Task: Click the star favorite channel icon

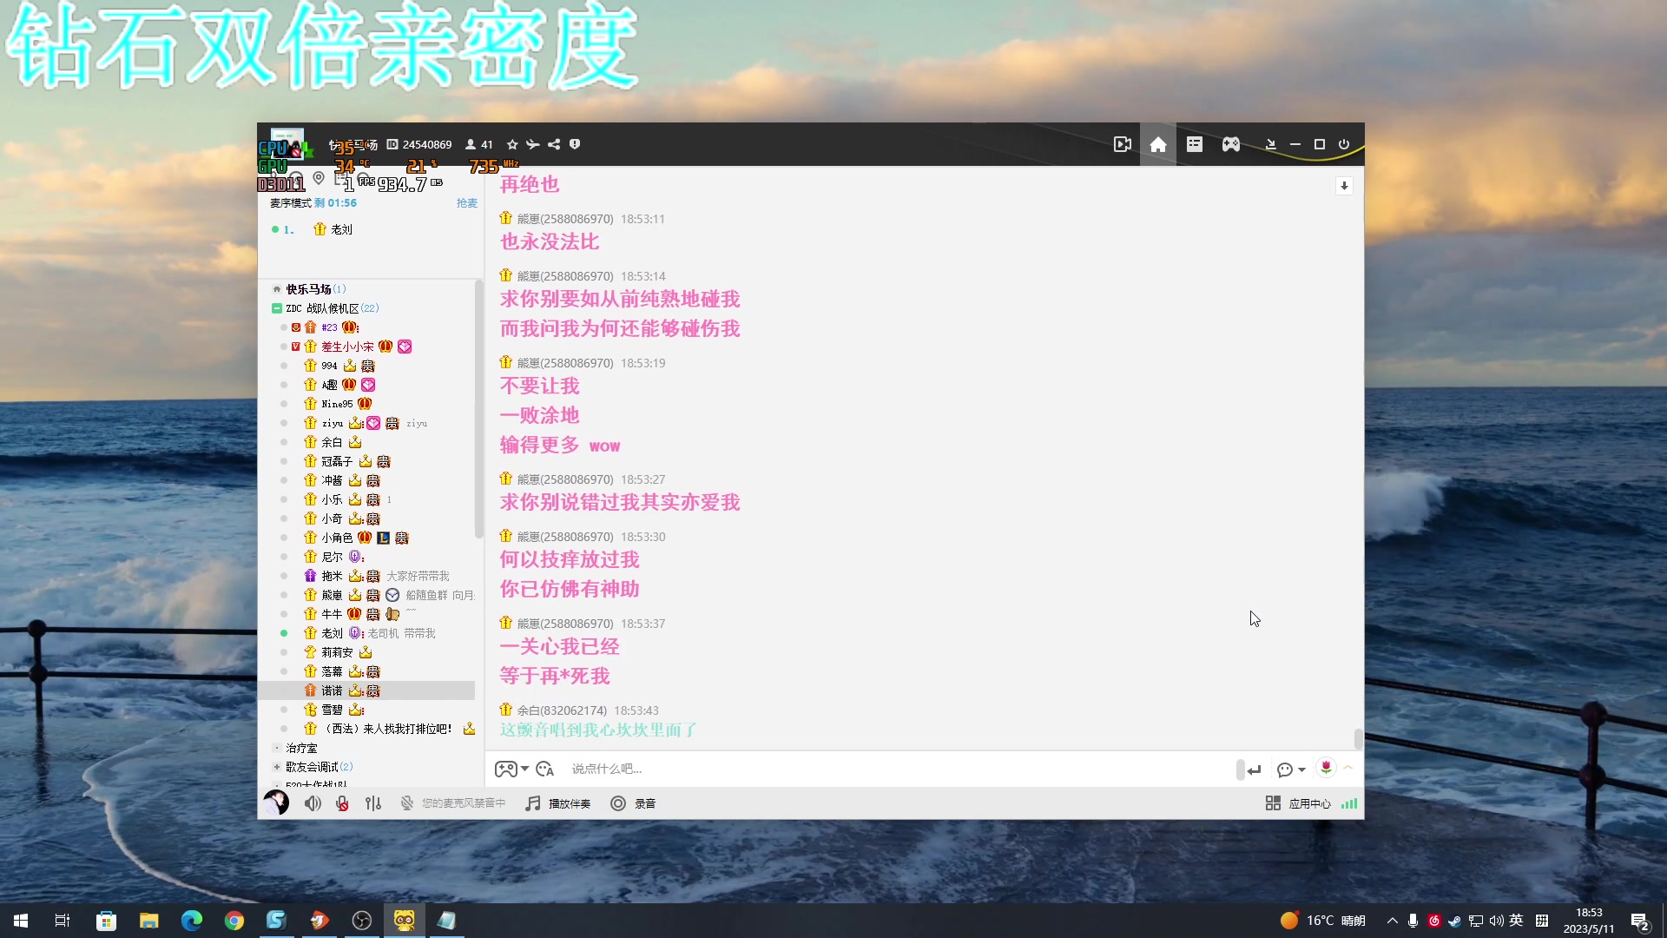Action: point(512,144)
